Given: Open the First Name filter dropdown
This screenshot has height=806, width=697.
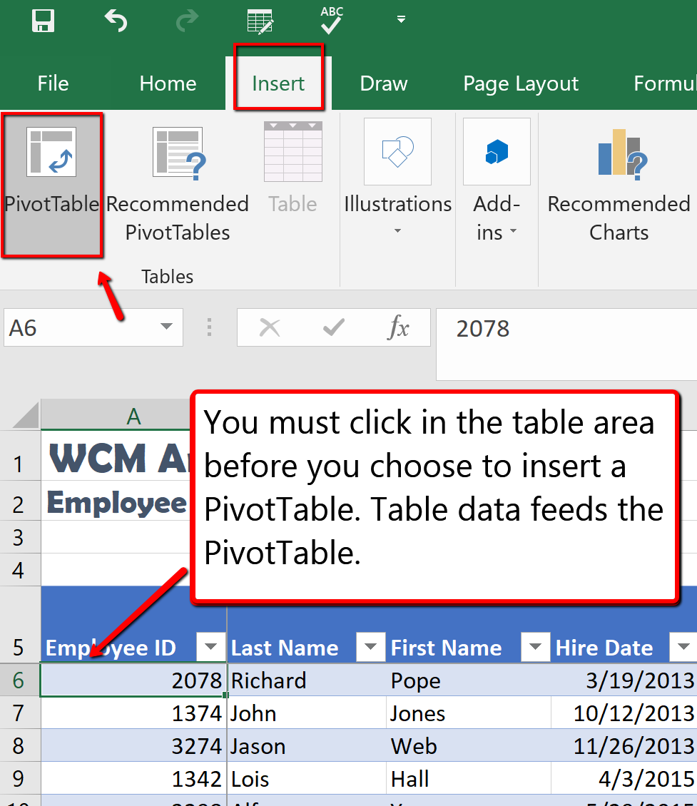Looking at the screenshot, I should [x=536, y=647].
